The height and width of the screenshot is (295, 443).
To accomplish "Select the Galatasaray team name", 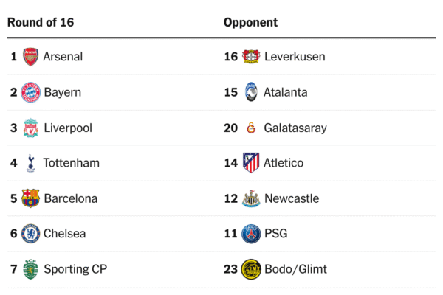I will [x=295, y=128].
